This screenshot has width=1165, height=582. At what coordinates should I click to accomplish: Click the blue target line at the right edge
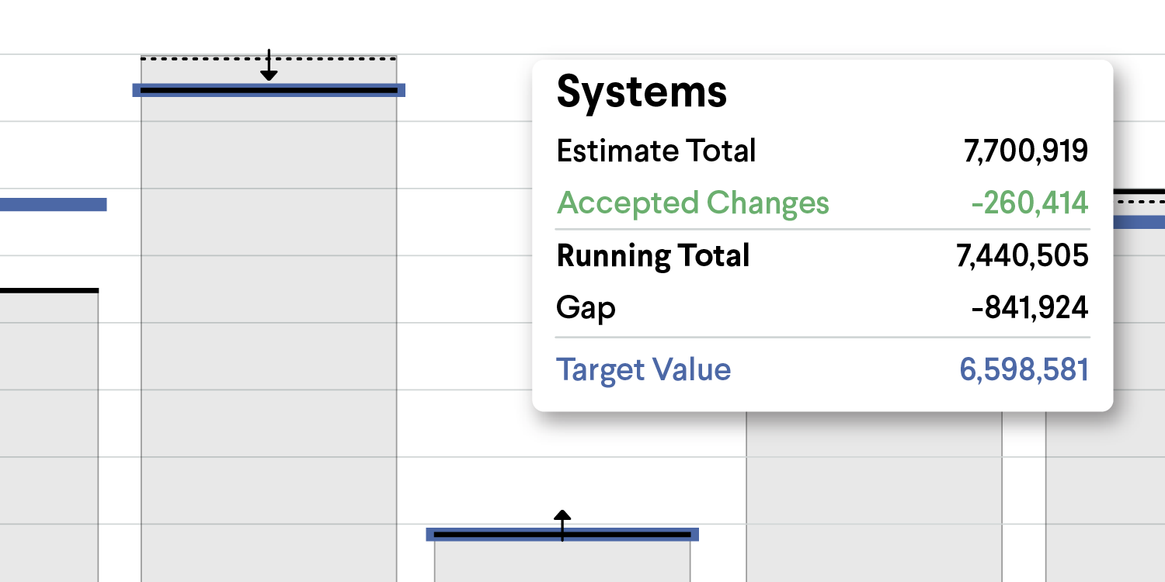1139,222
